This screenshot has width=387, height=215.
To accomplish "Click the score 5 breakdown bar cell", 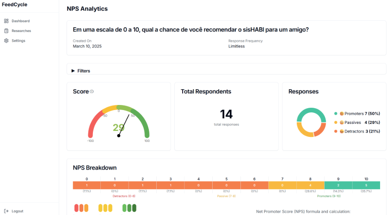I will click(226, 185).
